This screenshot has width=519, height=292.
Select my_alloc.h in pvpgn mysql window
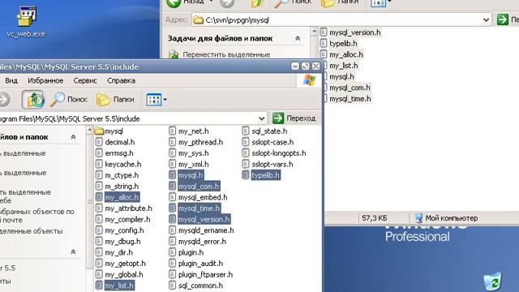[341, 54]
